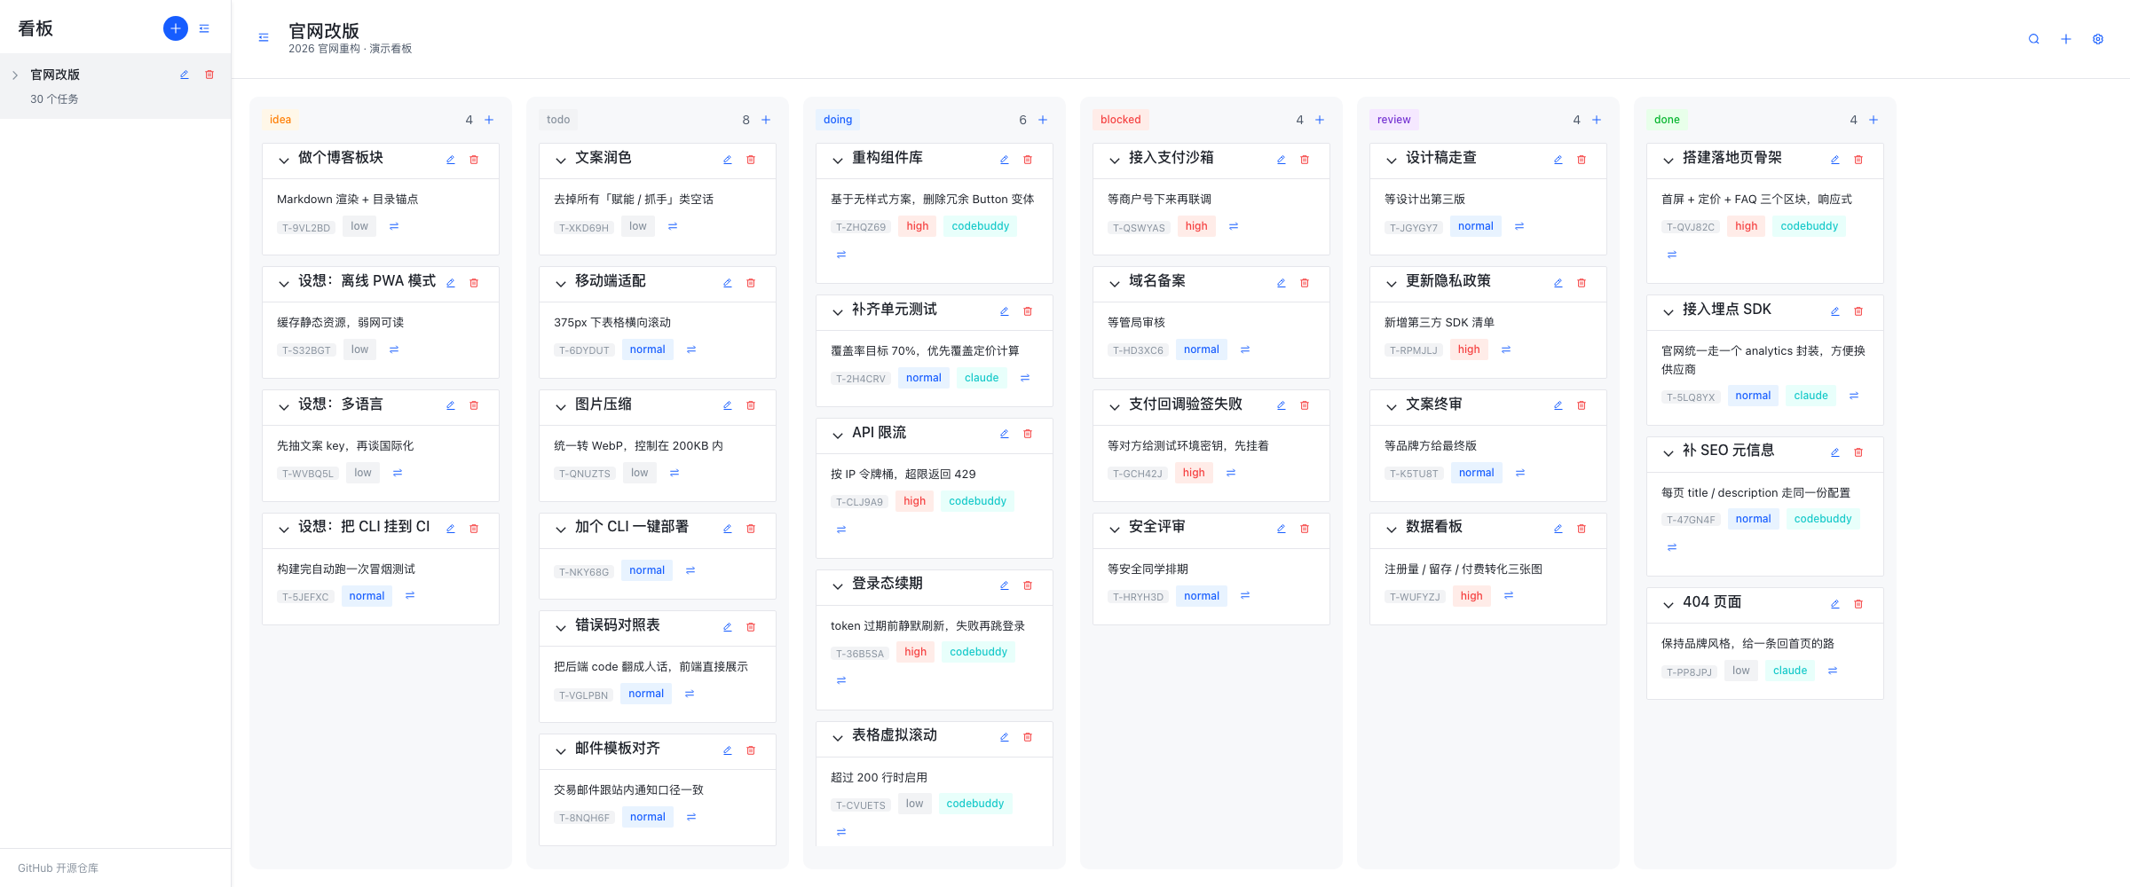Click the low tag on T-CVUETS

click(915, 804)
